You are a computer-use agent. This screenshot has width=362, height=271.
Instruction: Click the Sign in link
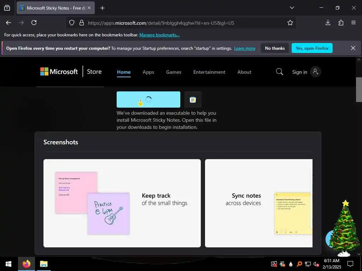(299, 72)
